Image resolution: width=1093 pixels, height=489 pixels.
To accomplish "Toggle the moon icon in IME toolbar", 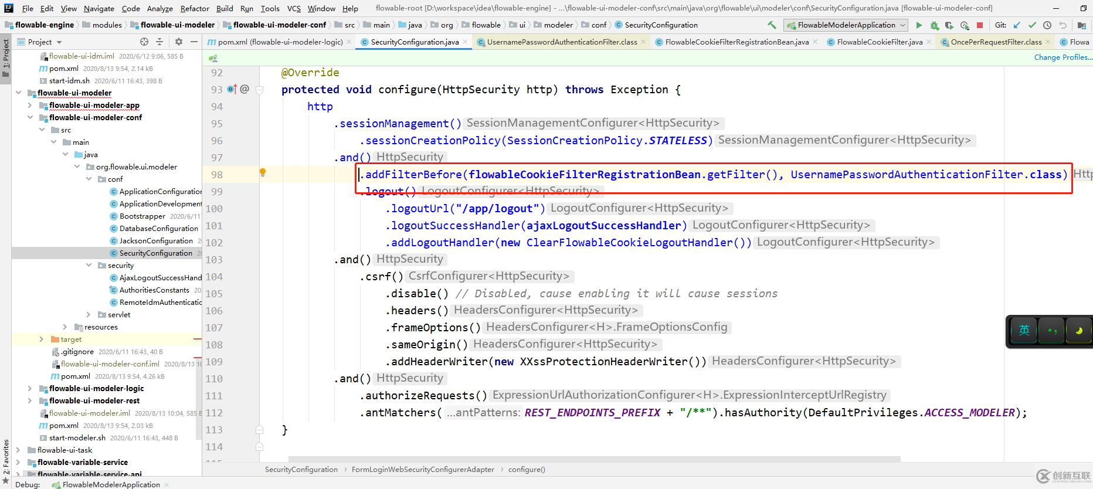I will click(1079, 330).
